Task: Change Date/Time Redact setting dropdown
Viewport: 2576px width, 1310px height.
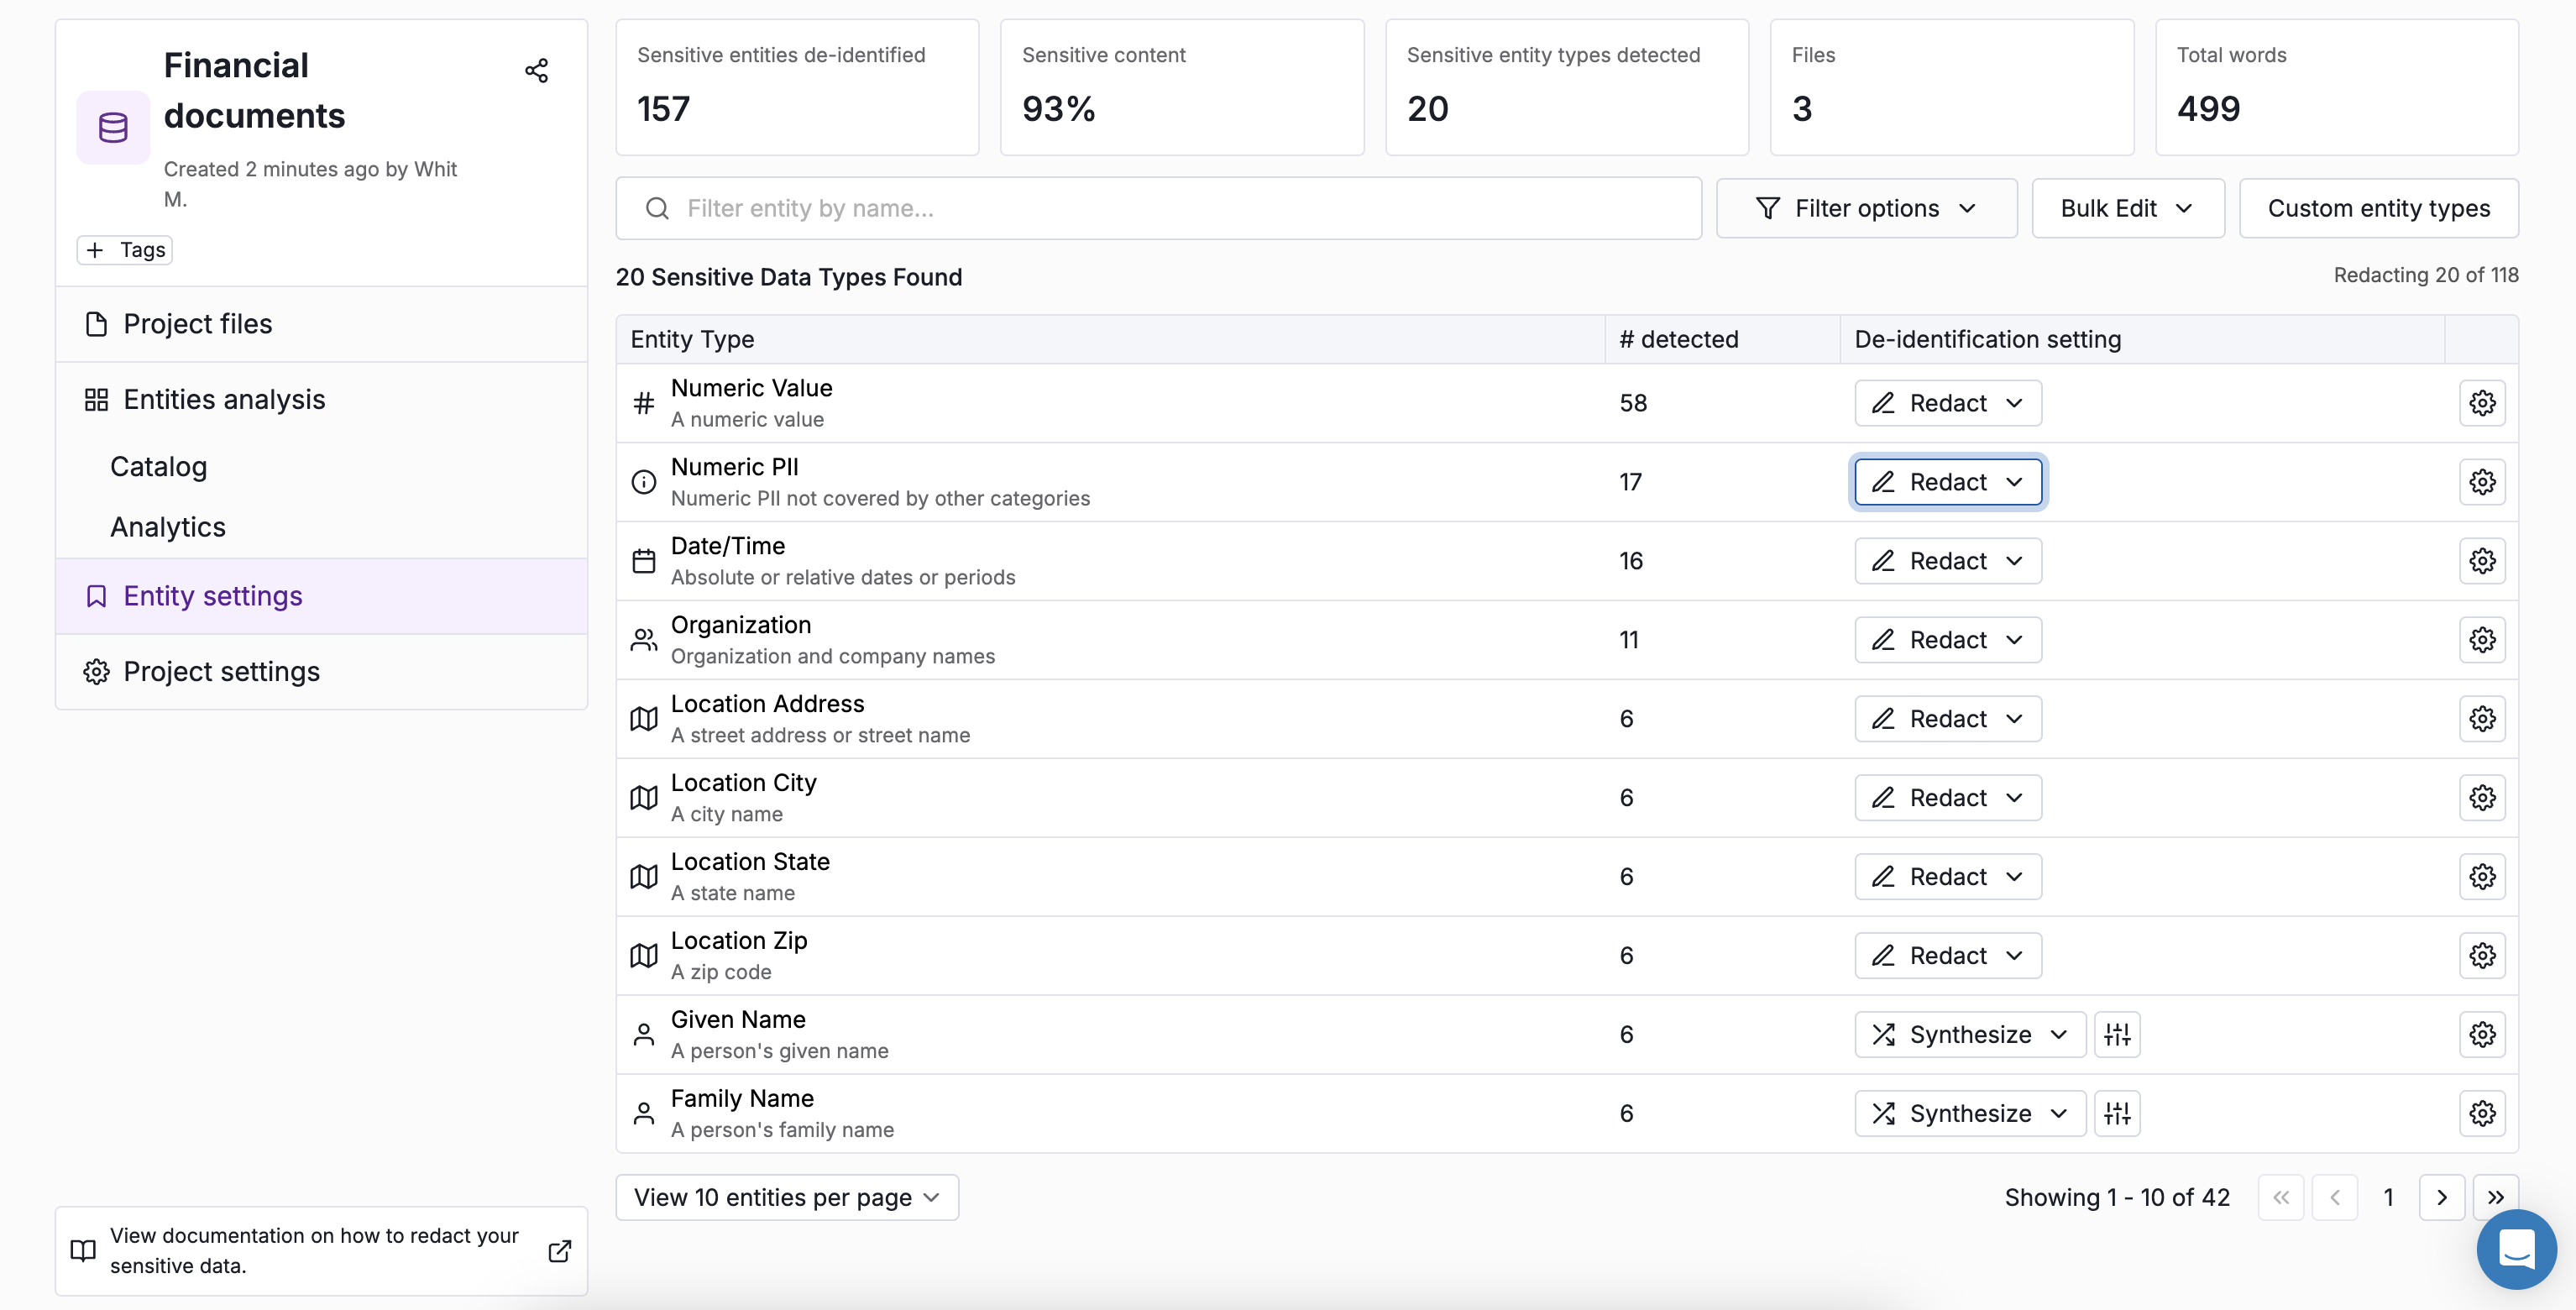Action: (x=1947, y=561)
